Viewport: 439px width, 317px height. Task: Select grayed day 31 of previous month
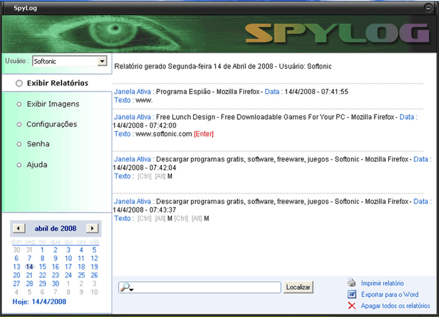29,250
